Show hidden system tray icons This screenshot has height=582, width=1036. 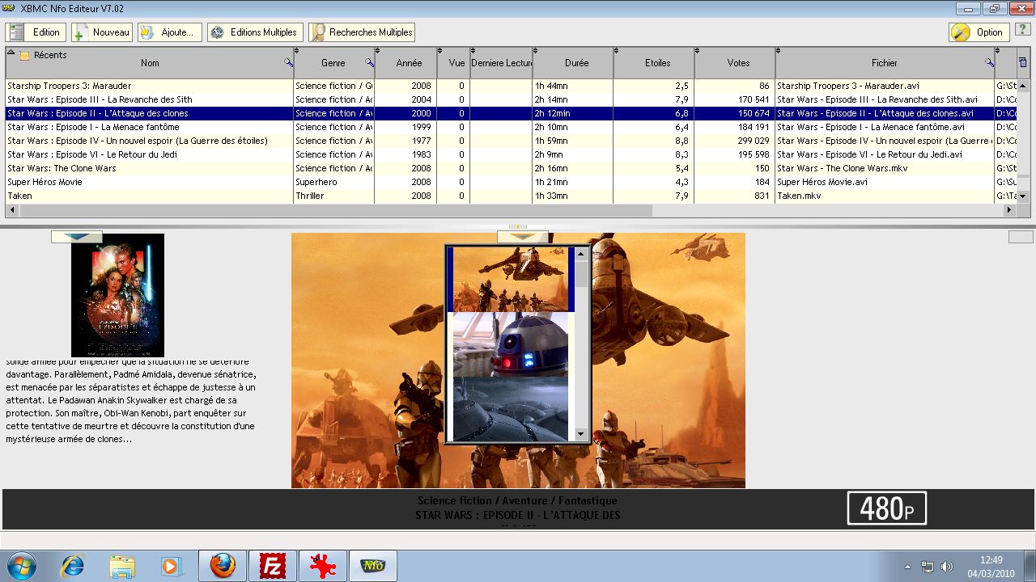click(x=907, y=567)
